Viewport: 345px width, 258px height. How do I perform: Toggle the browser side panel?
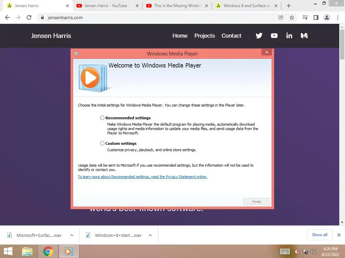coord(316,17)
